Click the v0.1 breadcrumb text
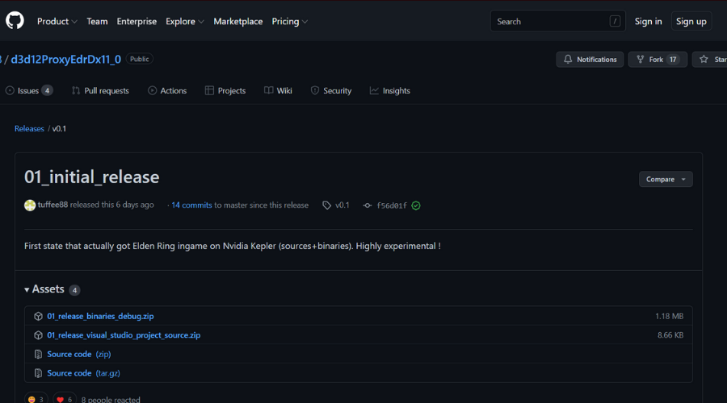Viewport: 727px width, 403px height. click(59, 129)
